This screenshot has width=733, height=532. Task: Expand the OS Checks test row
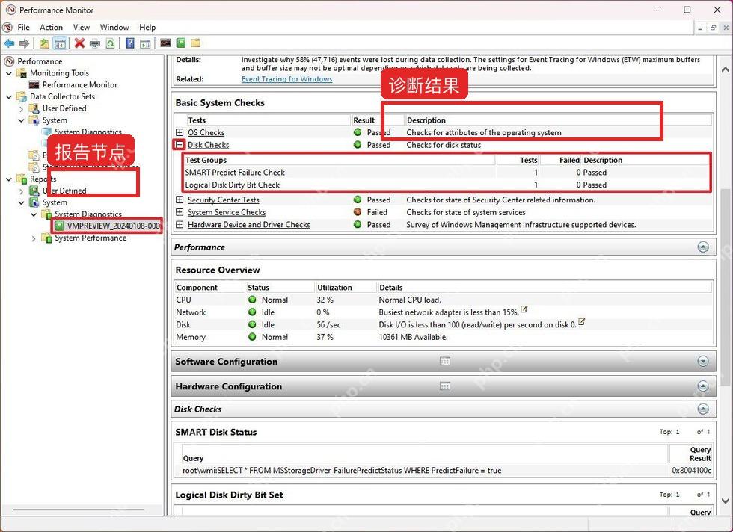180,133
